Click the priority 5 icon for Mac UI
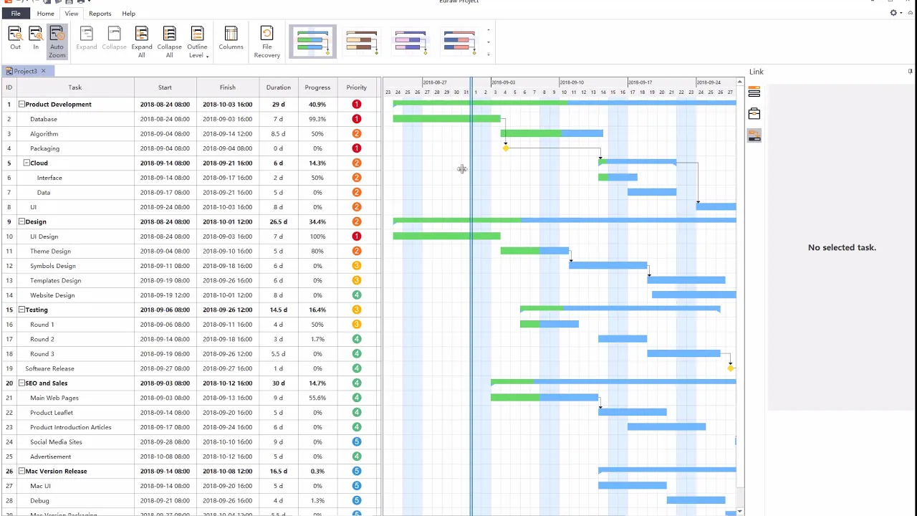The width and height of the screenshot is (917, 516). (x=357, y=486)
